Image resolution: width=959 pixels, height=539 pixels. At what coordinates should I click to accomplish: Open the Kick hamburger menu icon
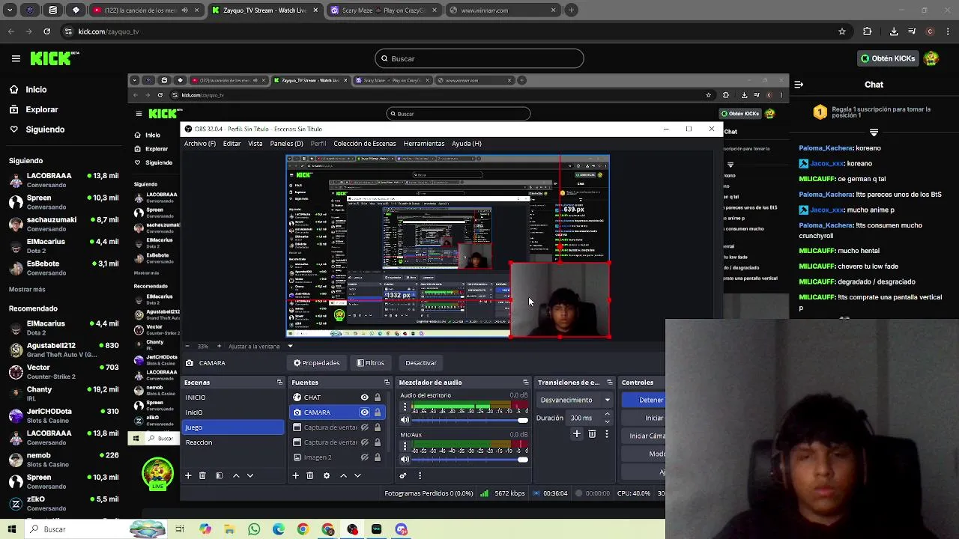point(16,58)
